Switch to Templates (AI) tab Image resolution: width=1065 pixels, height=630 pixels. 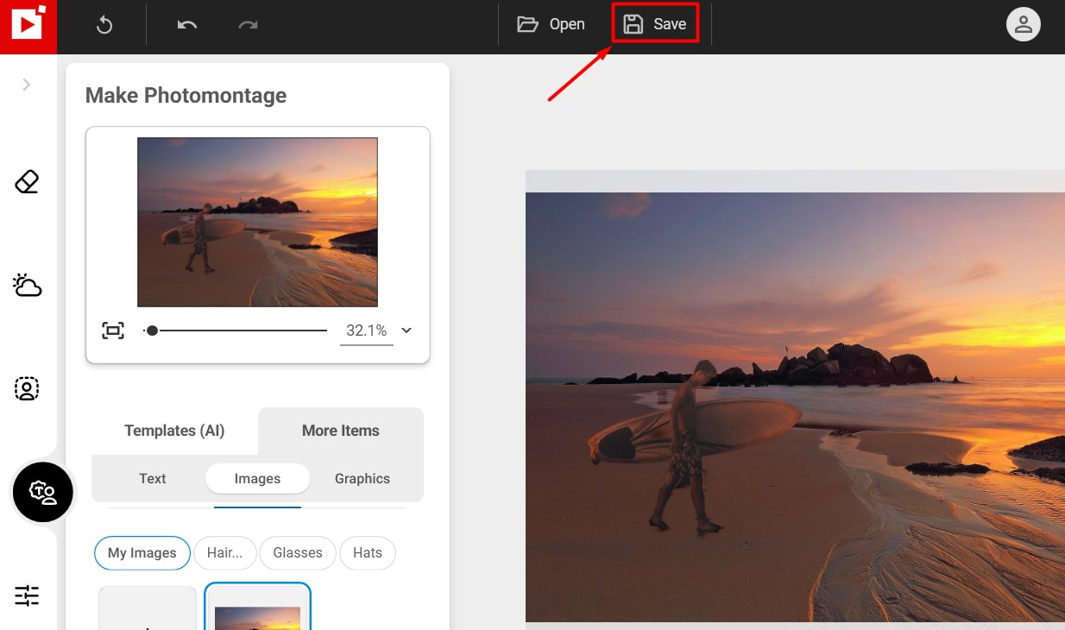point(174,431)
